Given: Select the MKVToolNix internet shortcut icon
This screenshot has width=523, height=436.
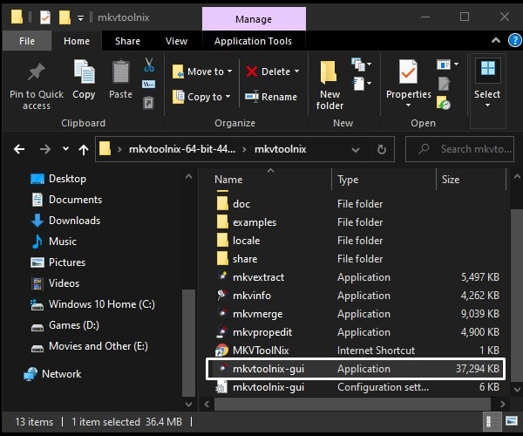Looking at the screenshot, I should [222, 350].
